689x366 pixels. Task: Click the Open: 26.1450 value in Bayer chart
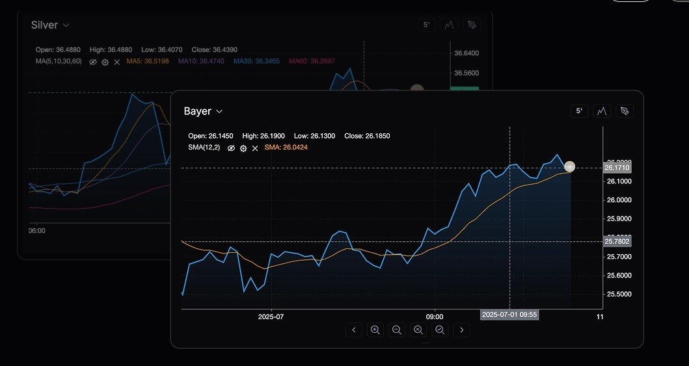coord(211,136)
